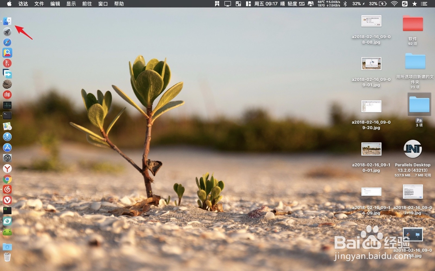Screen dimensions: 435x271
Task: Open the teal arrow app icon in Dock
Action: (7, 74)
